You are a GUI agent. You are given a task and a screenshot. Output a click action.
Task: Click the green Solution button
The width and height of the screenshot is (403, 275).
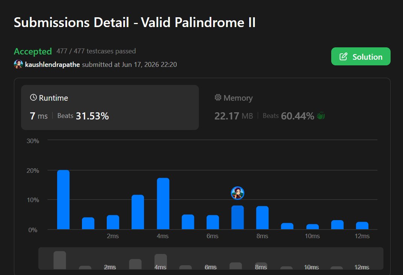tap(361, 56)
